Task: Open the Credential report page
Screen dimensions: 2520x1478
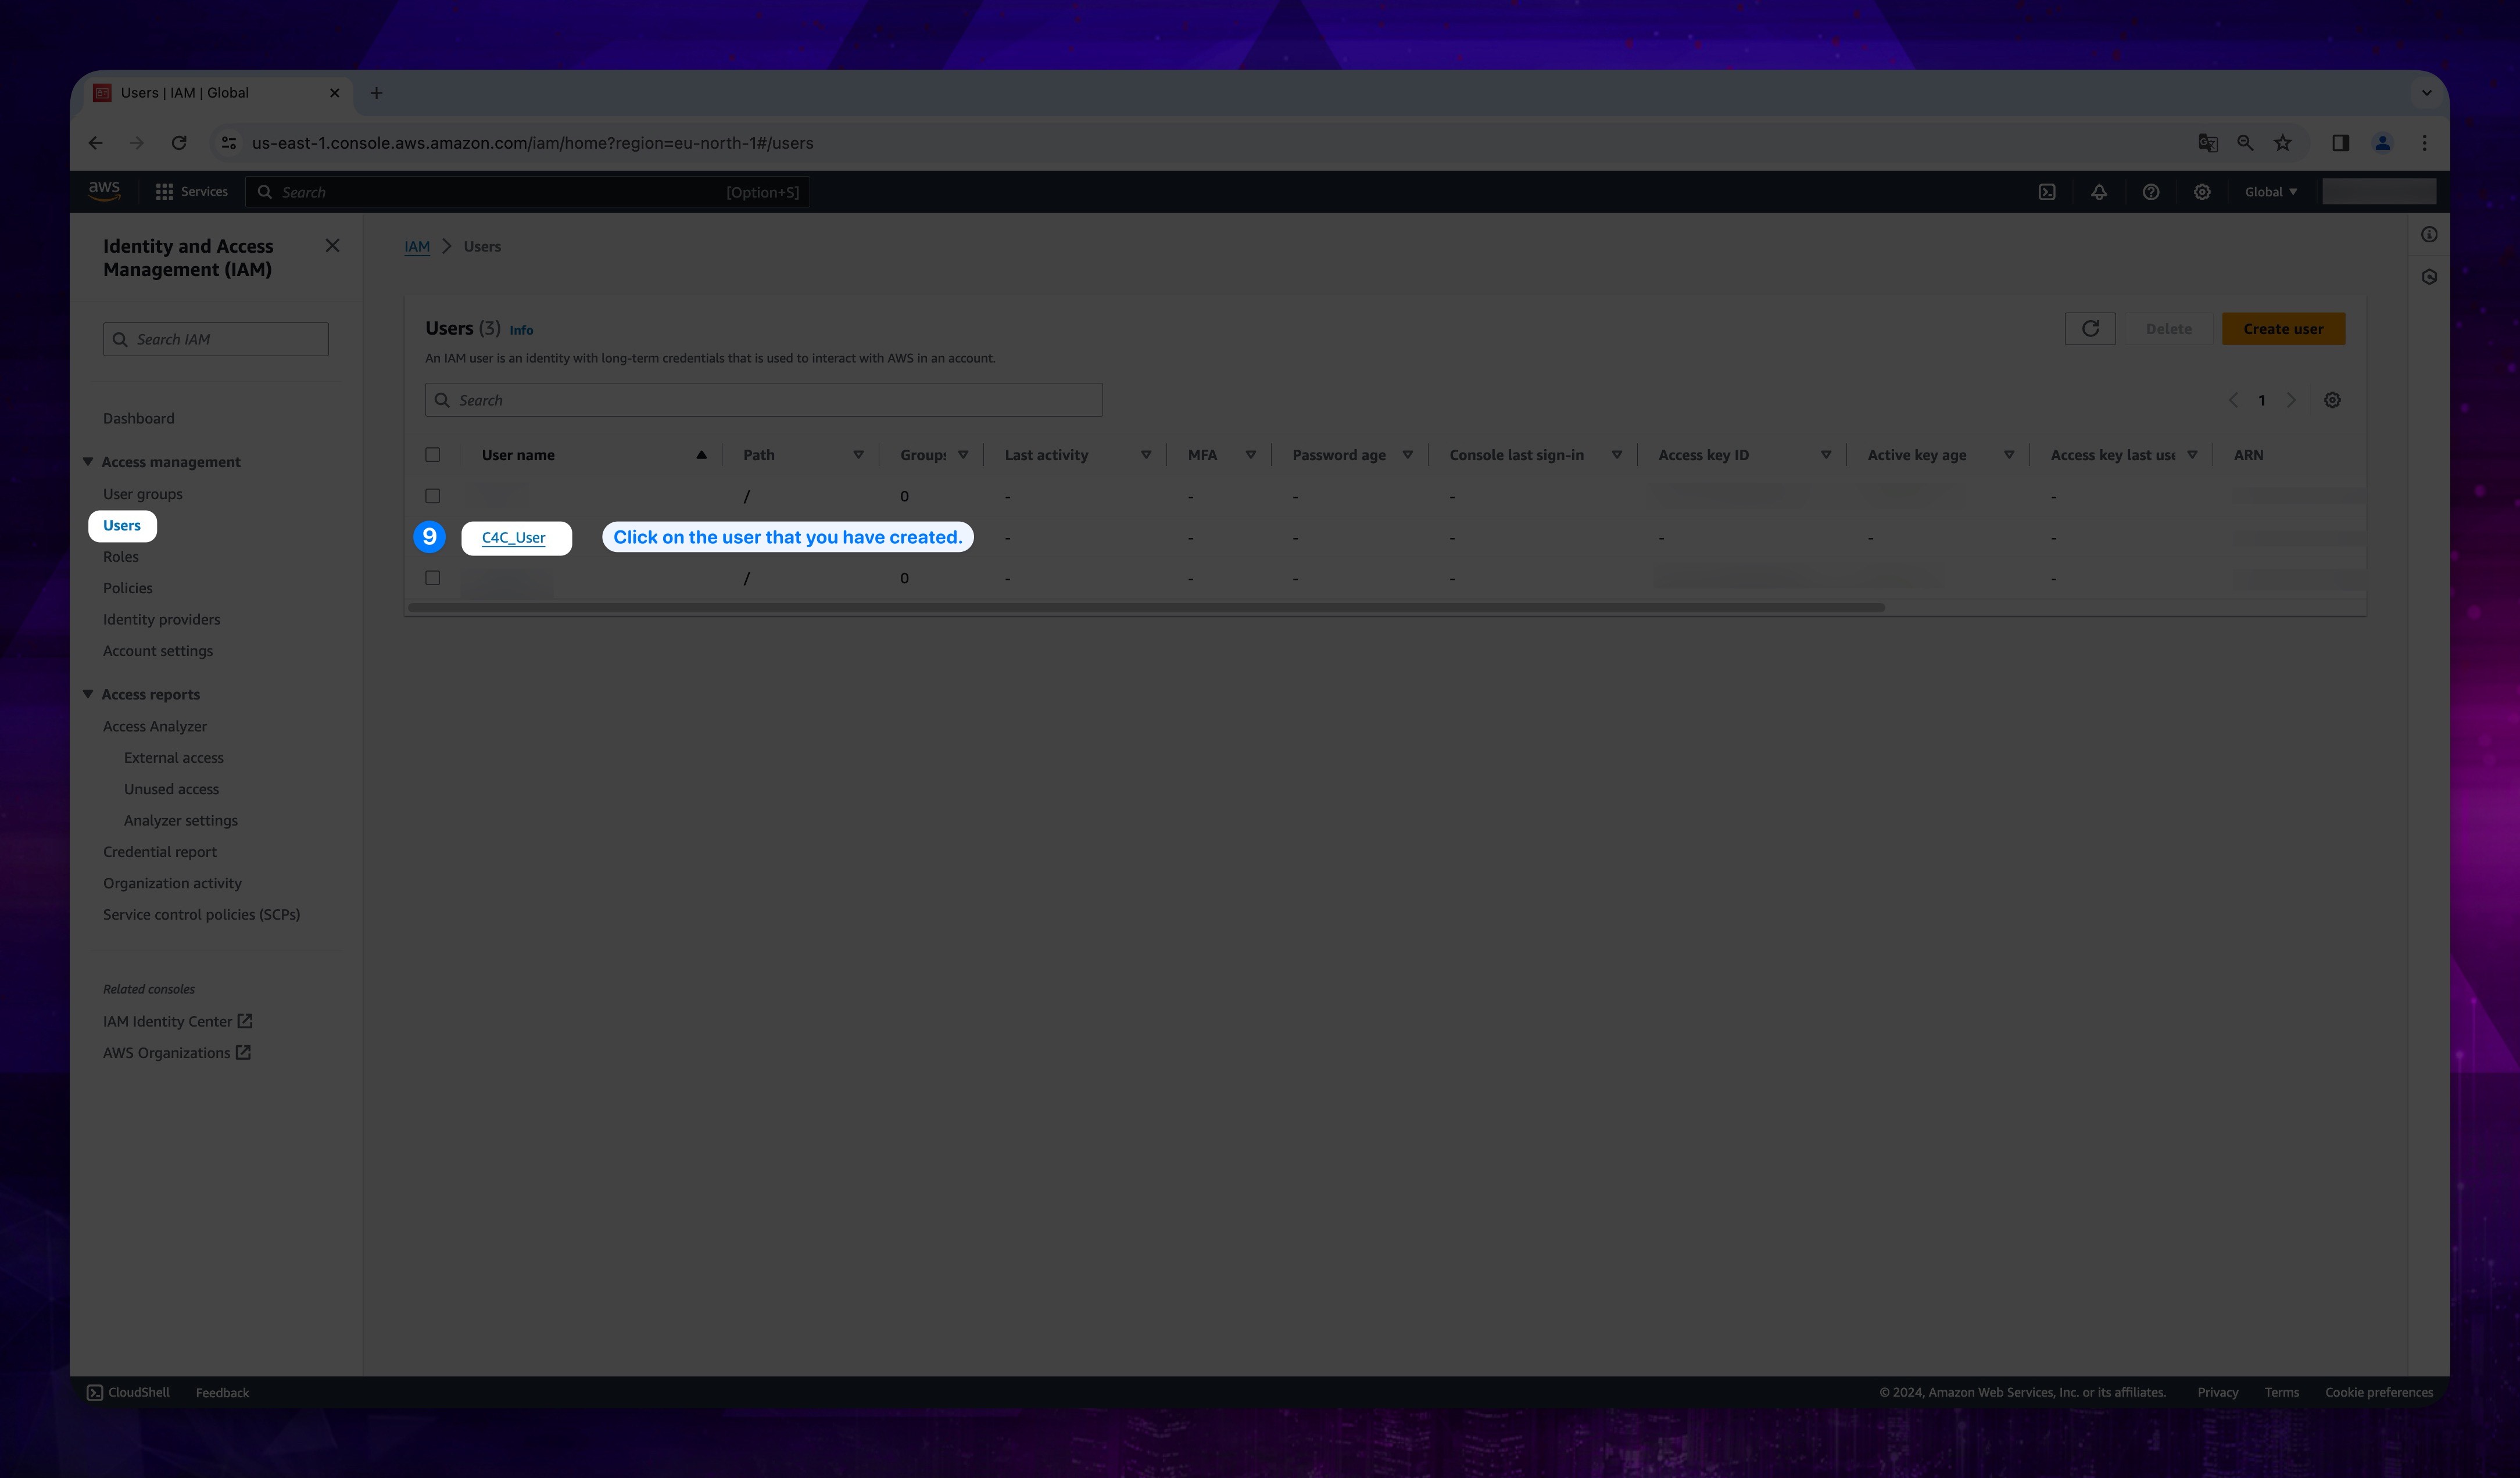Action: coord(159,852)
